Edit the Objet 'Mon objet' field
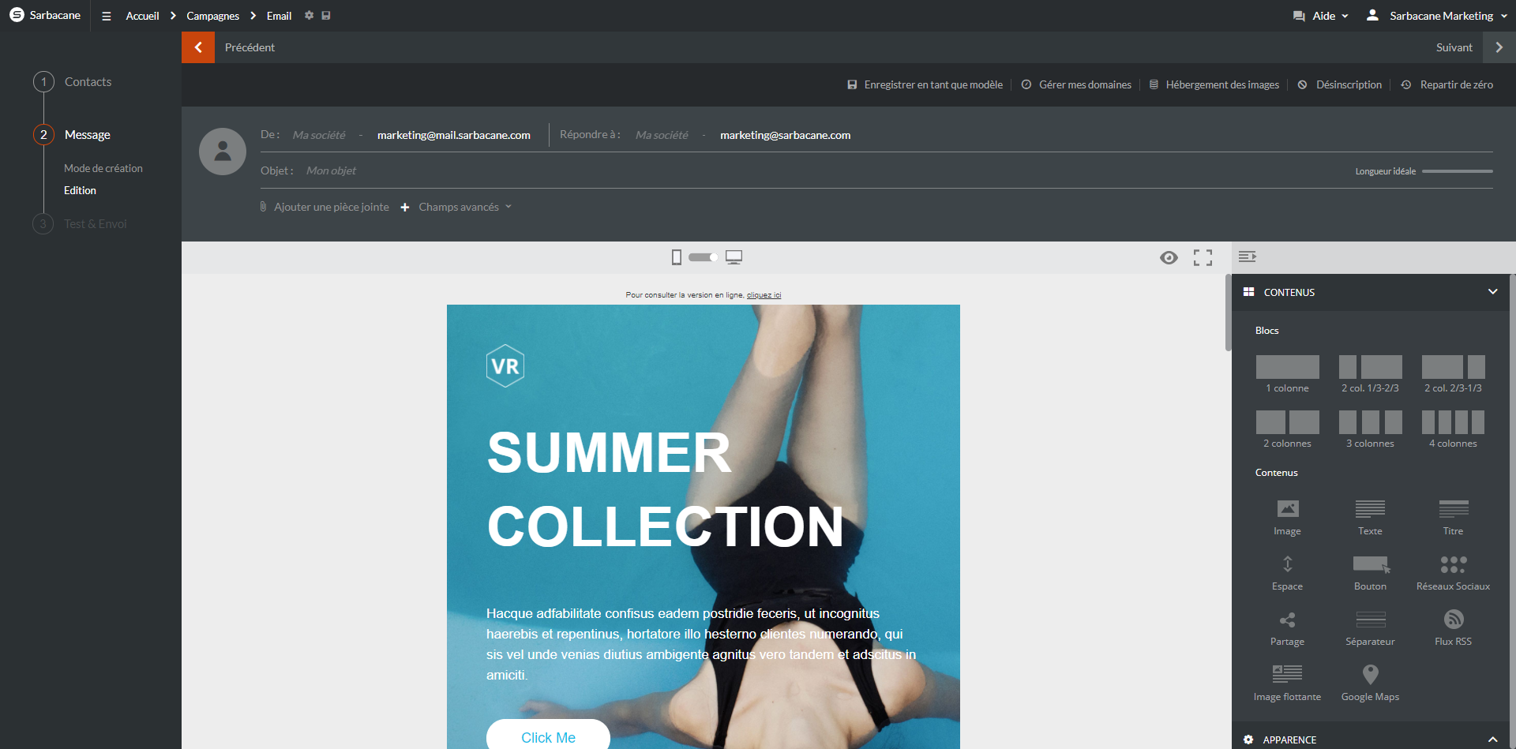 pos(331,170)
